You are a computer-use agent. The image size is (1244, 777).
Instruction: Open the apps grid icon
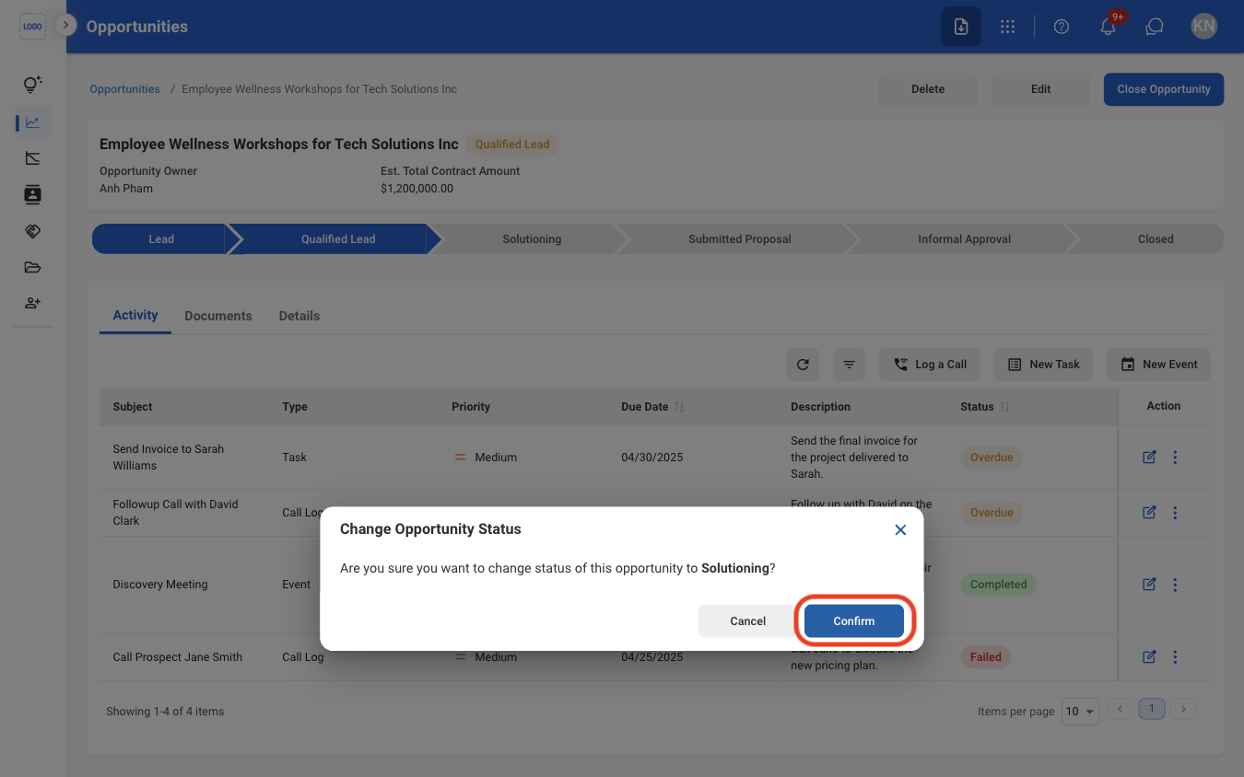coord(1007,27)
